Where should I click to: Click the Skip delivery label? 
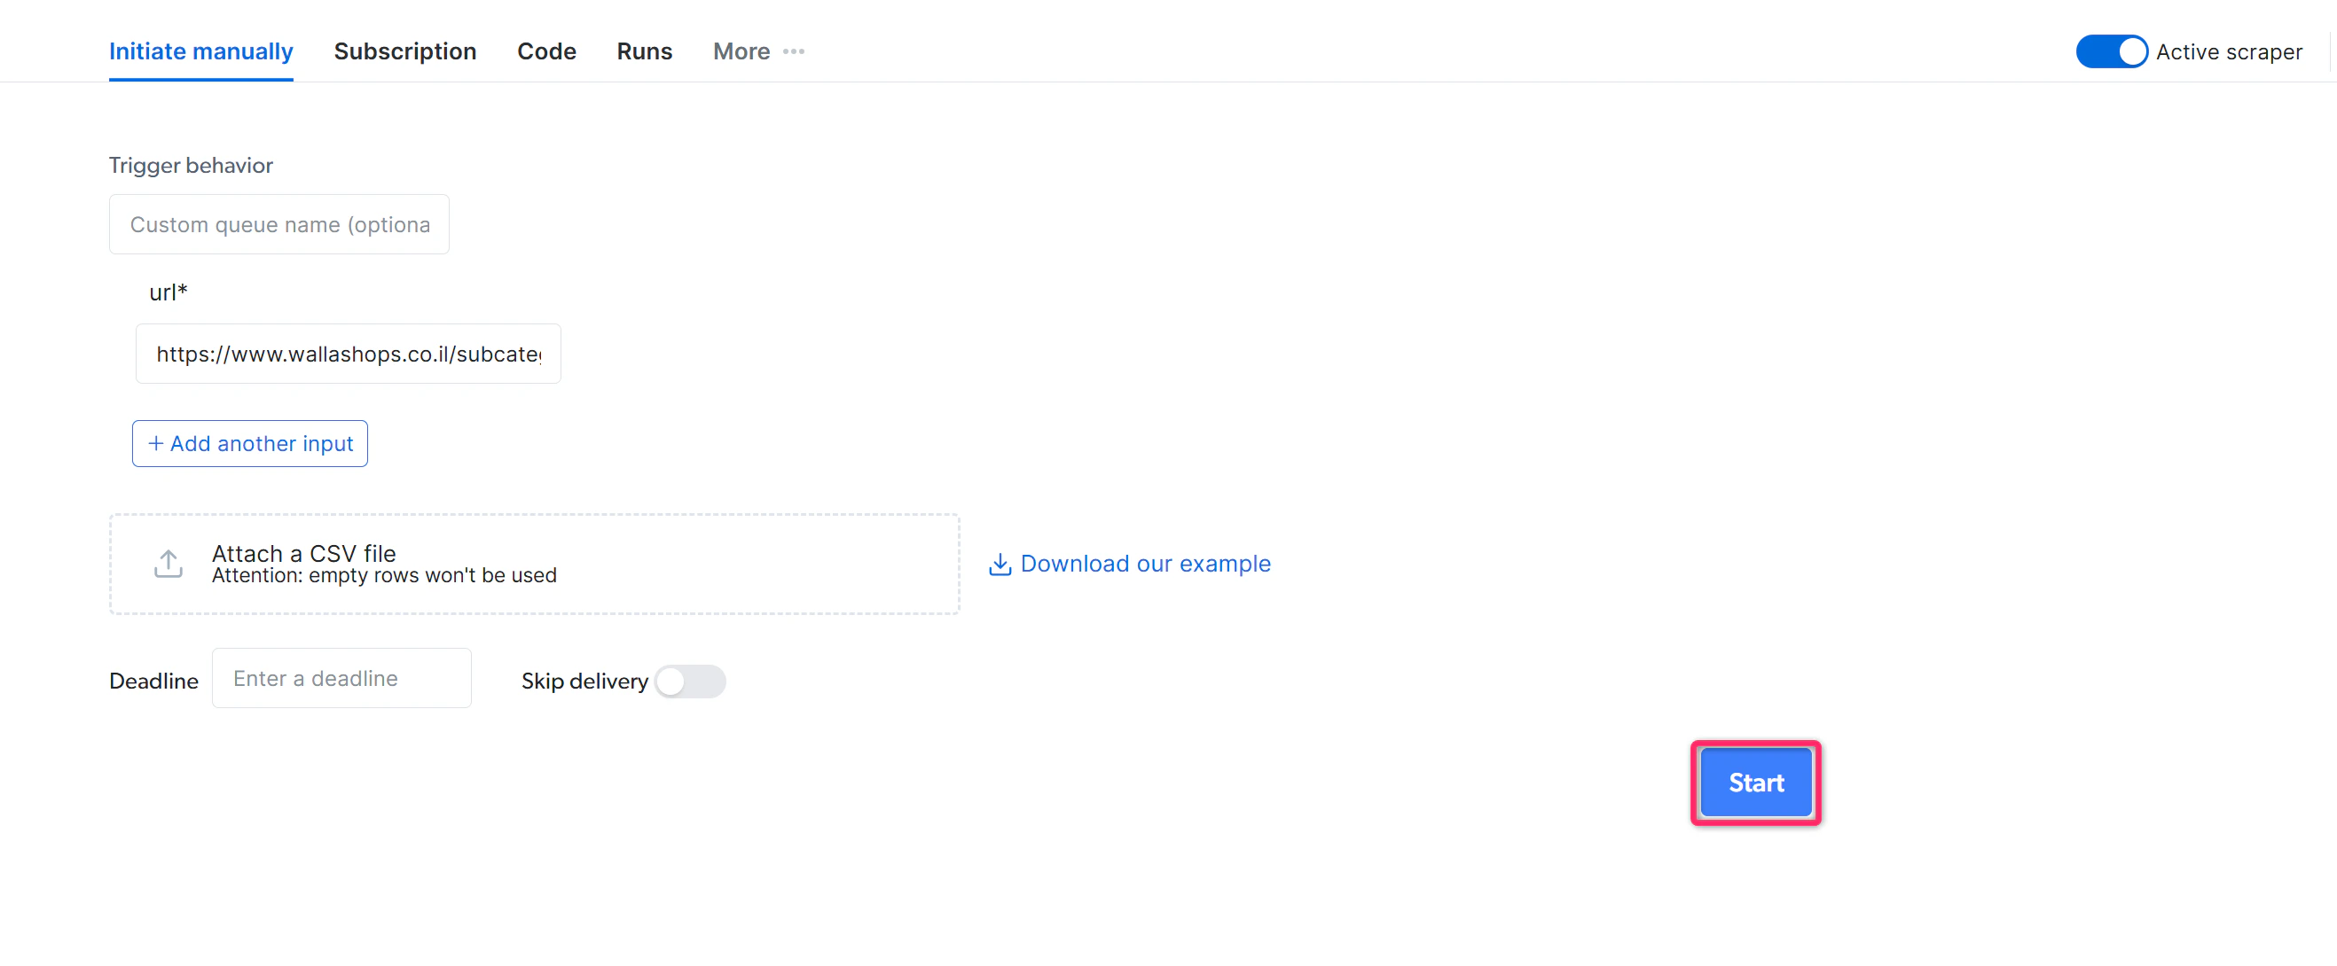tap(584, 681)
